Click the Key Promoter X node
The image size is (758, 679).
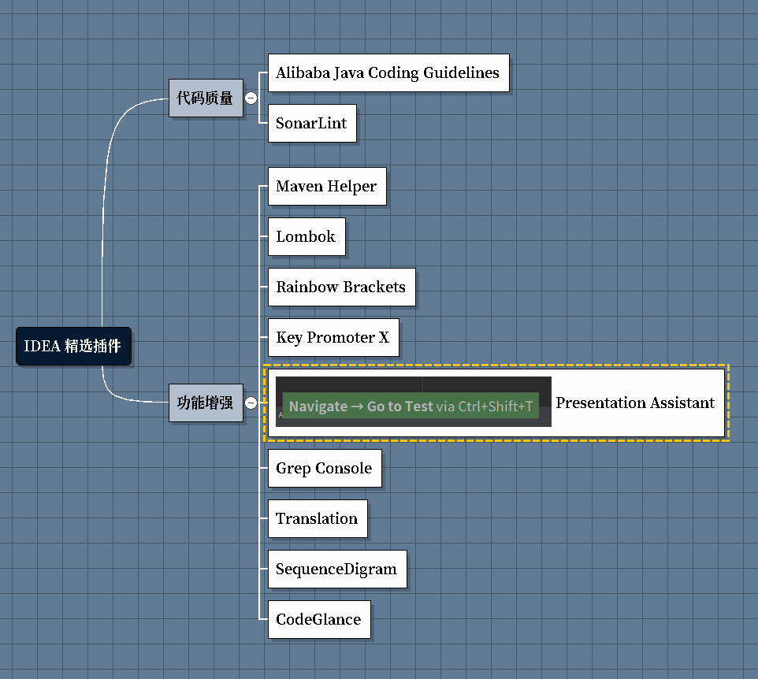(x=333, y=337)
